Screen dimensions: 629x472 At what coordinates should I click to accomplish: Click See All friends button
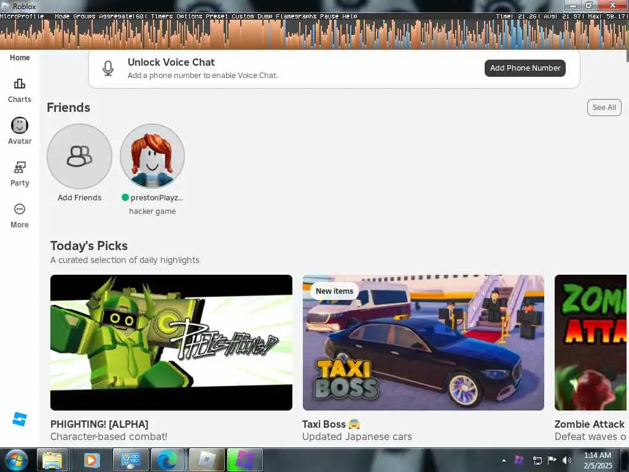(x=604, y=108)
